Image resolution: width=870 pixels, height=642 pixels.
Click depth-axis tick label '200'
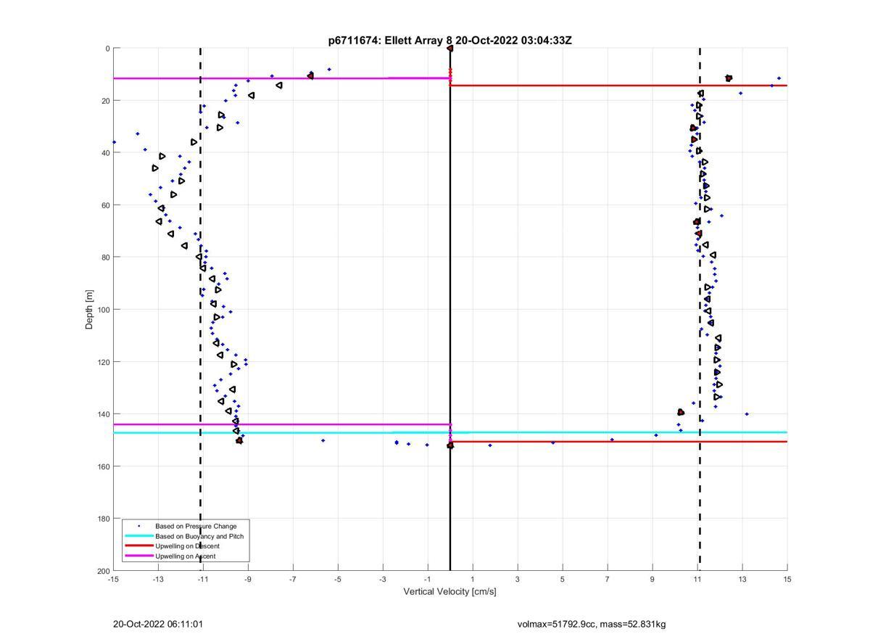click(103, 571)
